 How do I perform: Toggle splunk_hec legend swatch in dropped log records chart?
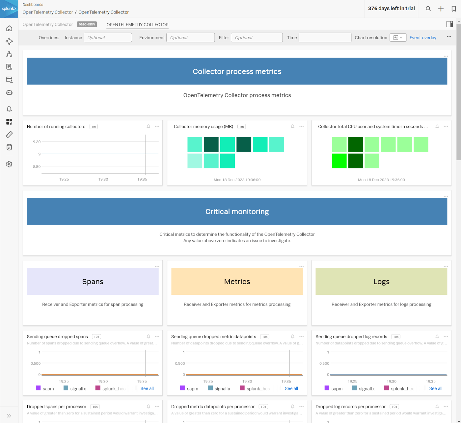tap(387, 388)
